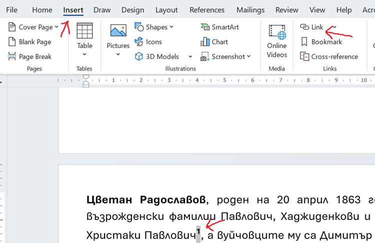375x243 pixels.
Task: Insert a SmartArt graphic
Action: tap(219, 27)
